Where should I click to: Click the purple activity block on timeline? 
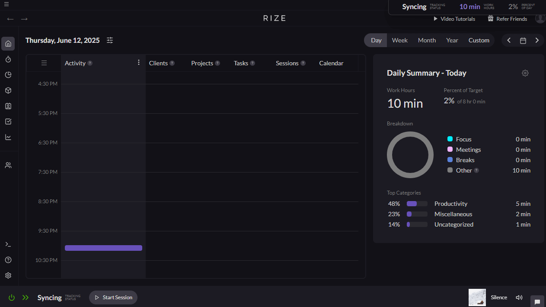pos(103,248)
